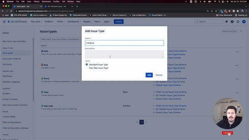
Task: Open a new browser tab
Action: [77, 7]
